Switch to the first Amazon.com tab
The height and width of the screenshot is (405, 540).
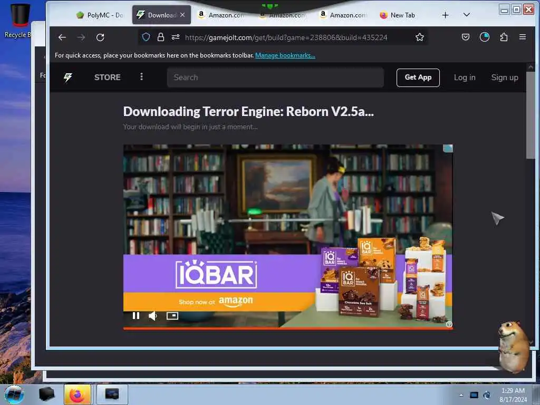[x=221, y=15]
